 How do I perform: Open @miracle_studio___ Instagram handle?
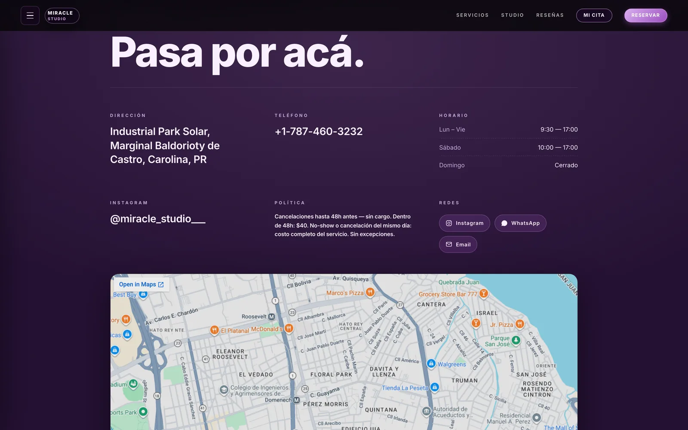(158, 219)
